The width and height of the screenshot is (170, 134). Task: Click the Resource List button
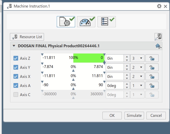(x=27, y=37)
